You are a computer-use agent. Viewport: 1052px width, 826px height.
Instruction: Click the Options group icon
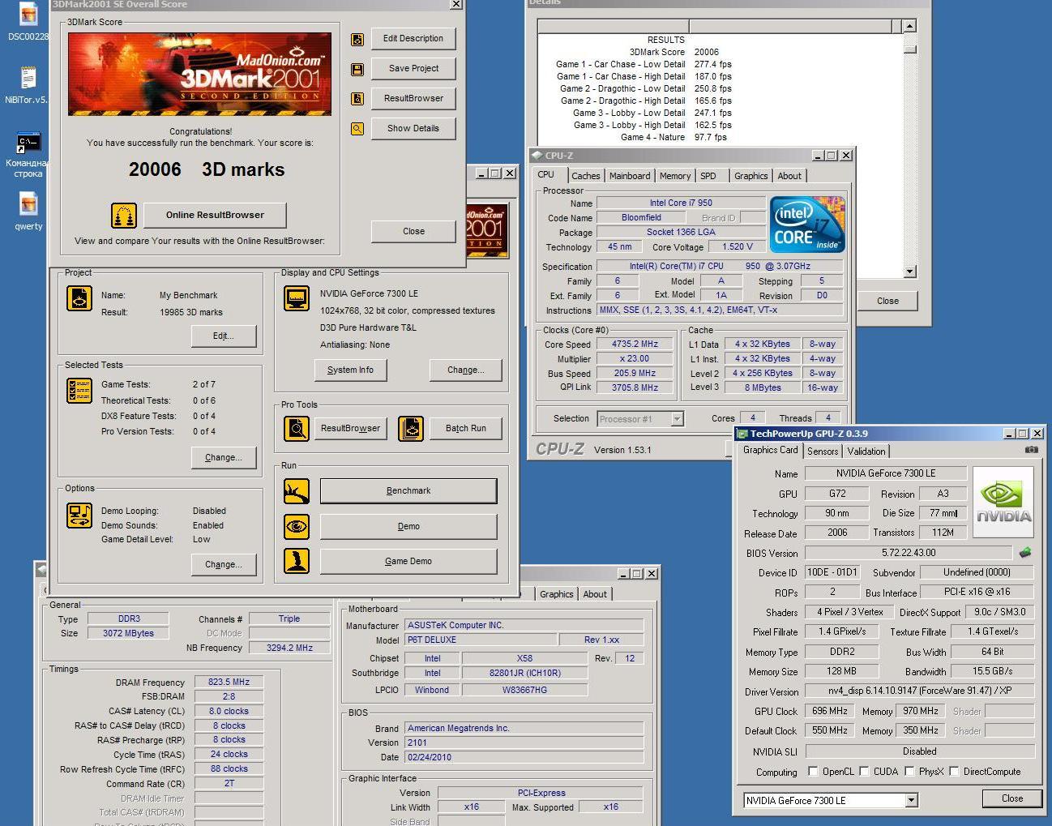[79, 515]
